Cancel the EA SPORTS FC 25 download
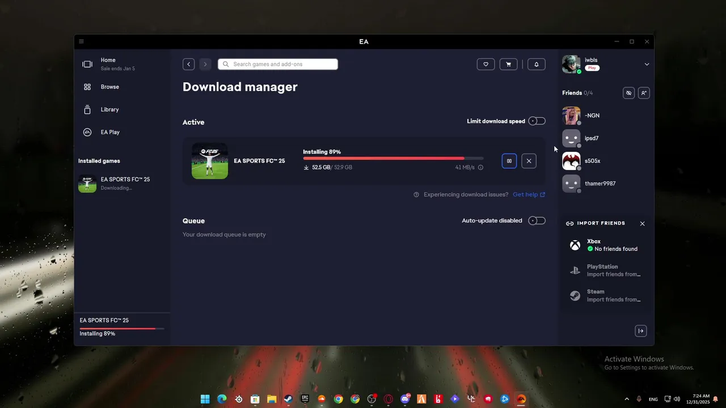The width and height of the screenshot is (726, 408). point(529,161)
